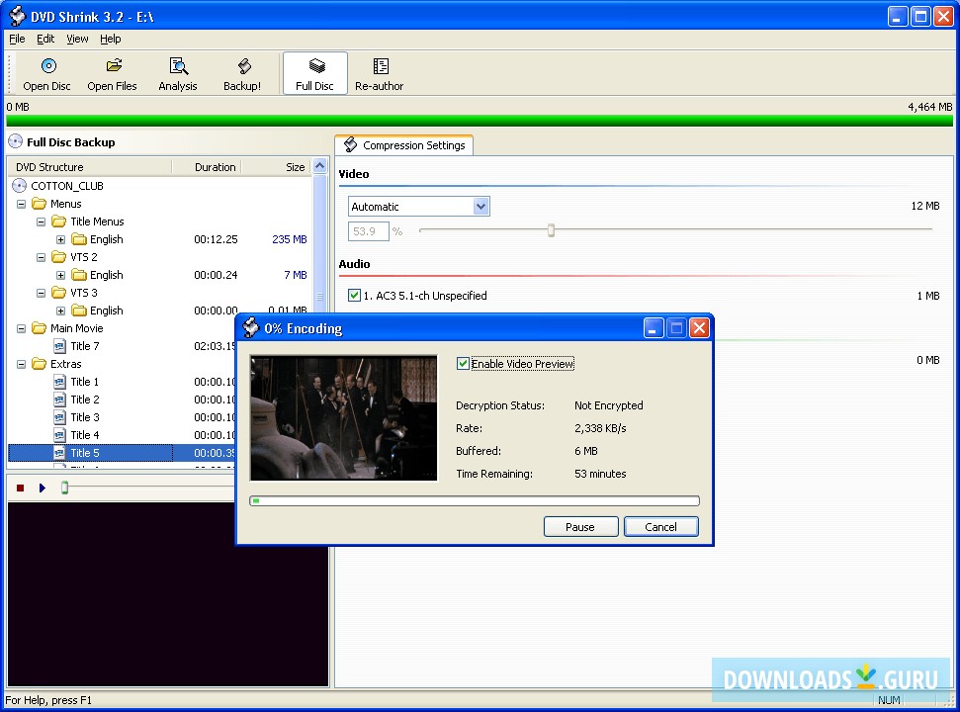The width and height of the screenshot is (960, 712).
Task: Start an Analysis from the toolbar
Action: pos(178,69)
